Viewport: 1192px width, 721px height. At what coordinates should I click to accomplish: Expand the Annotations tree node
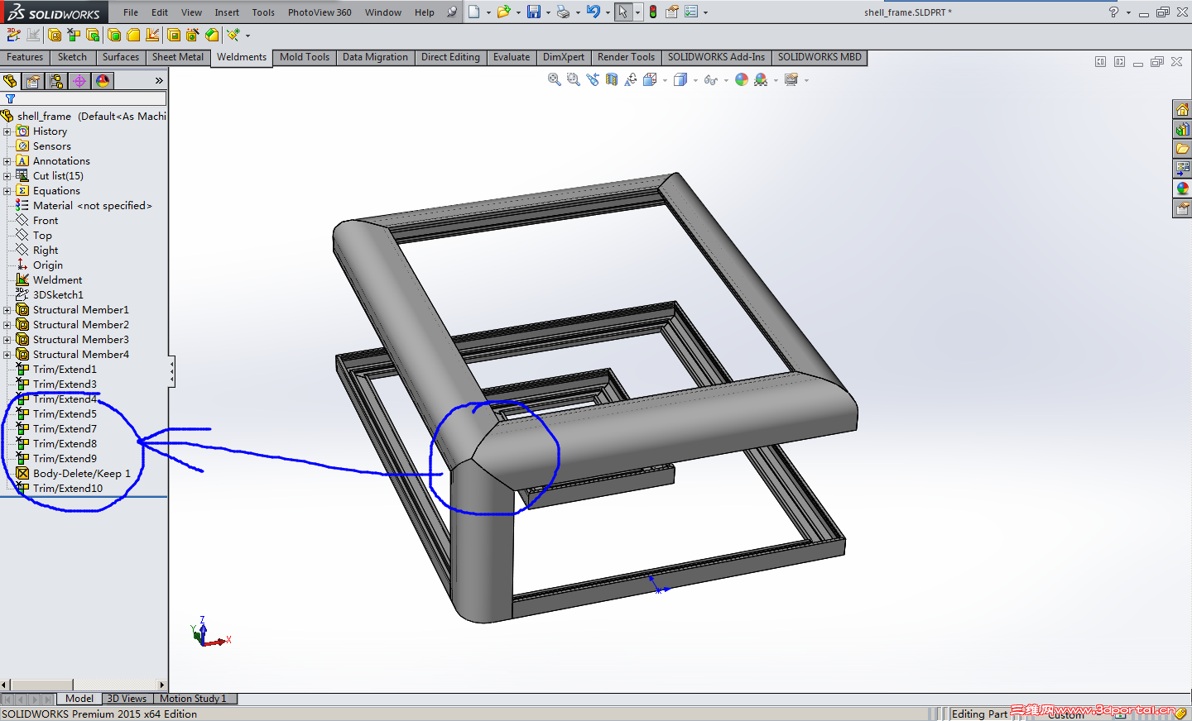tap(7, 161)
